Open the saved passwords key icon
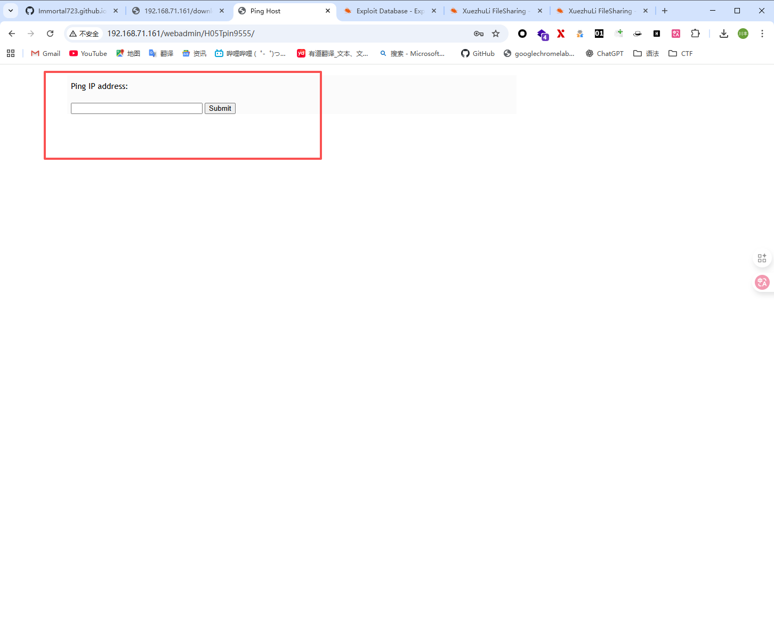774x636 pixels. tap(479, 34)
